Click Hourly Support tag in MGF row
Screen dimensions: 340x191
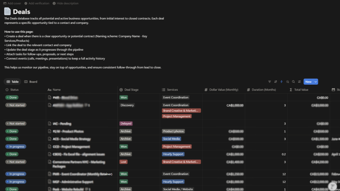[x=173, y=182]
